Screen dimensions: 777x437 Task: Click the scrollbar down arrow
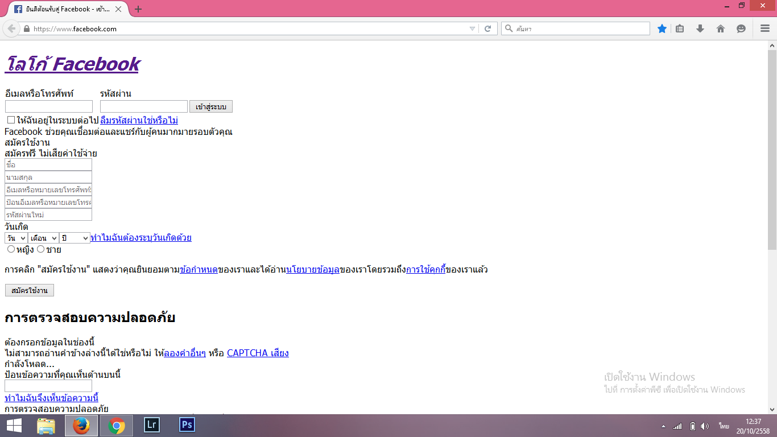coord(772,409)
